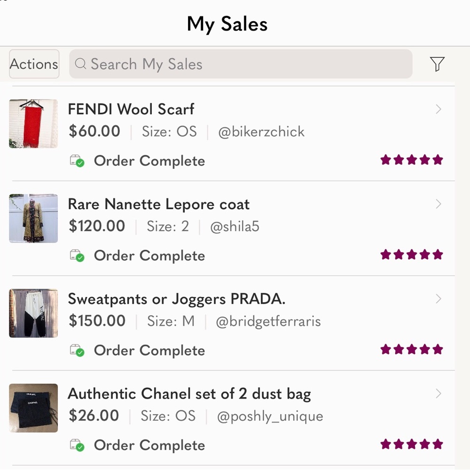View five-star rating on PRADA joggers sale
470x470 pixels.
point(412,349)
